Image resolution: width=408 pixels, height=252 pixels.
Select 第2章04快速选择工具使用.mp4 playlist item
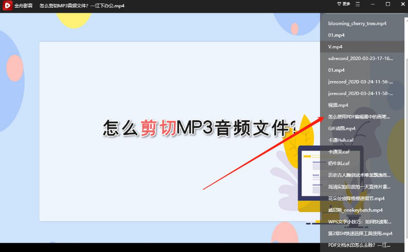(x=360, y=234)
